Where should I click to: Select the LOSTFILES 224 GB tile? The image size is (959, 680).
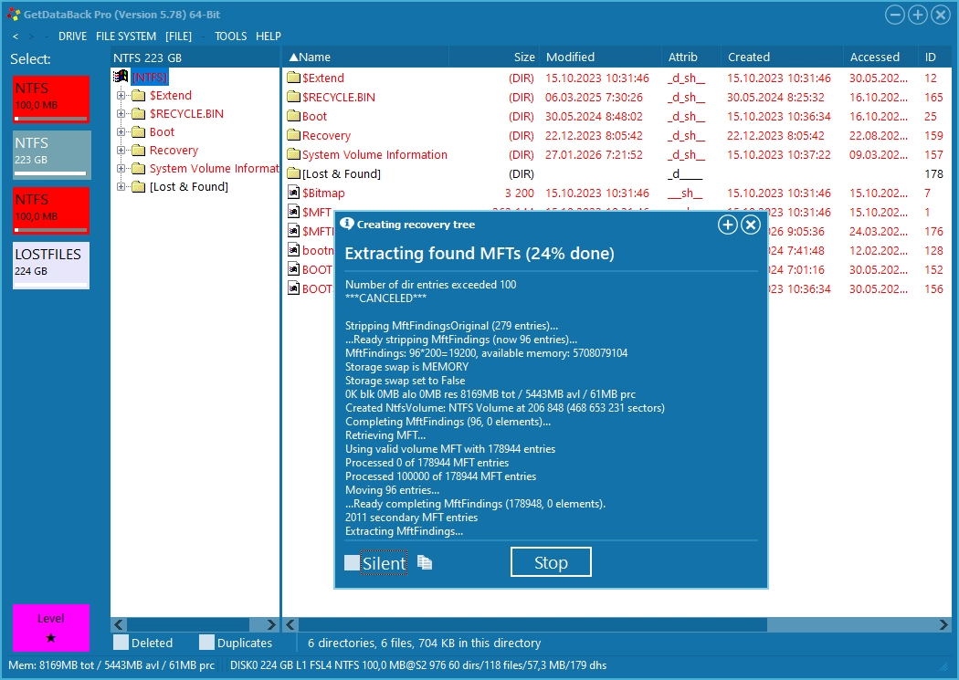51,266
